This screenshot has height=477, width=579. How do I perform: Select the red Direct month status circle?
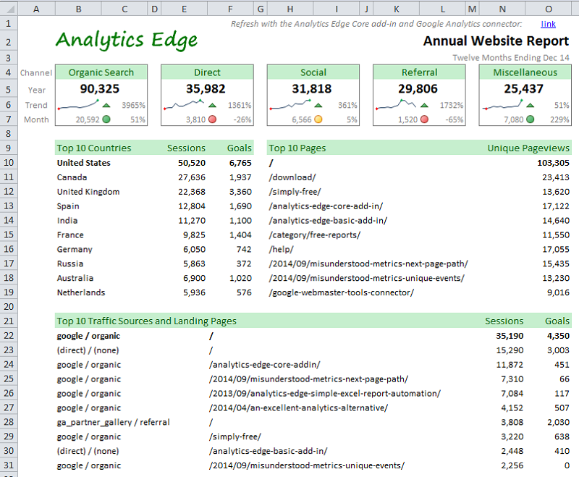pyautogui.click(x=212, y=119)
